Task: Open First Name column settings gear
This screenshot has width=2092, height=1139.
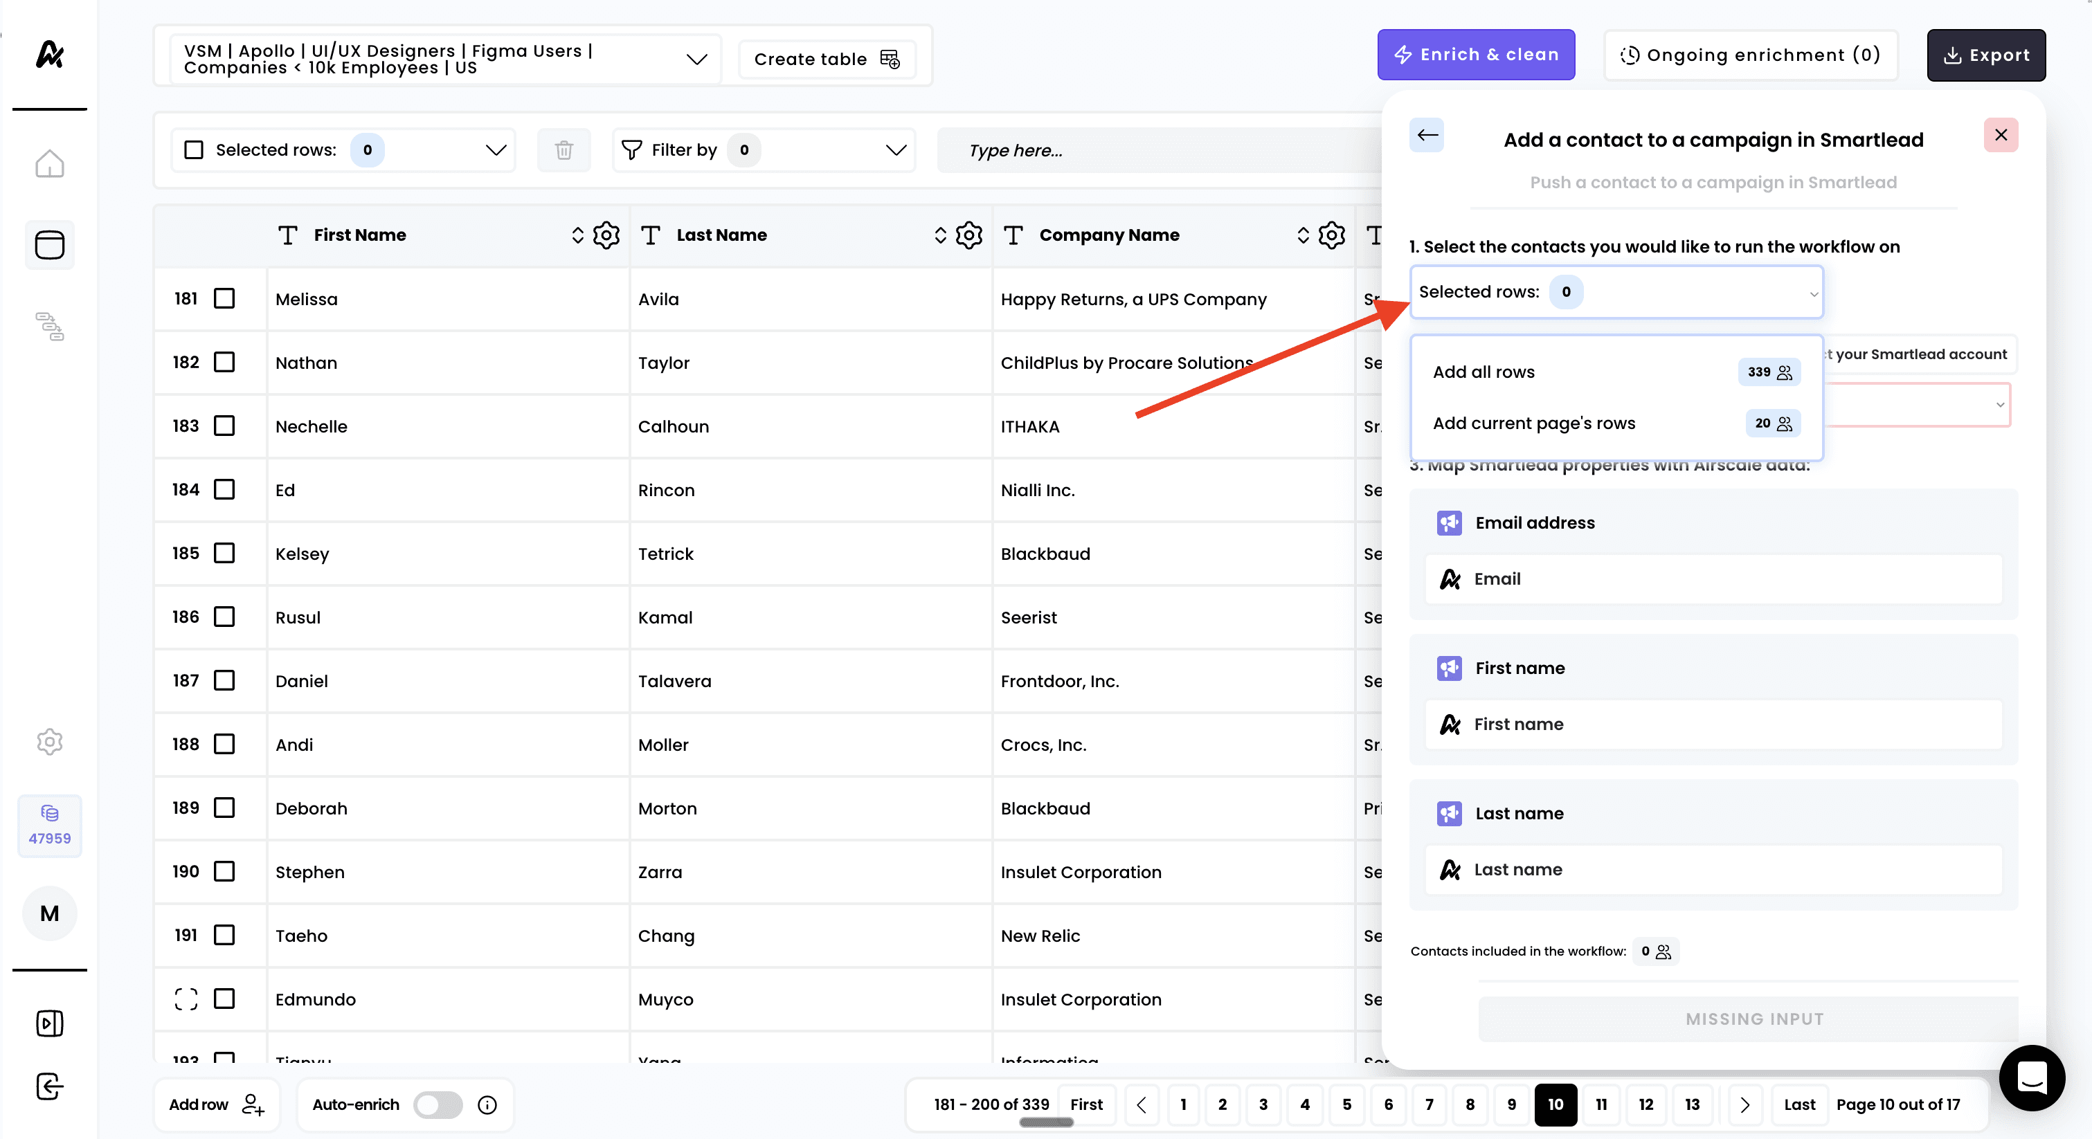Action: tap(606, 235)
